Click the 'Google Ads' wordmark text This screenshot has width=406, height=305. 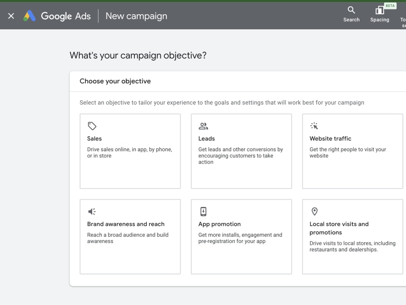point(66,16)
